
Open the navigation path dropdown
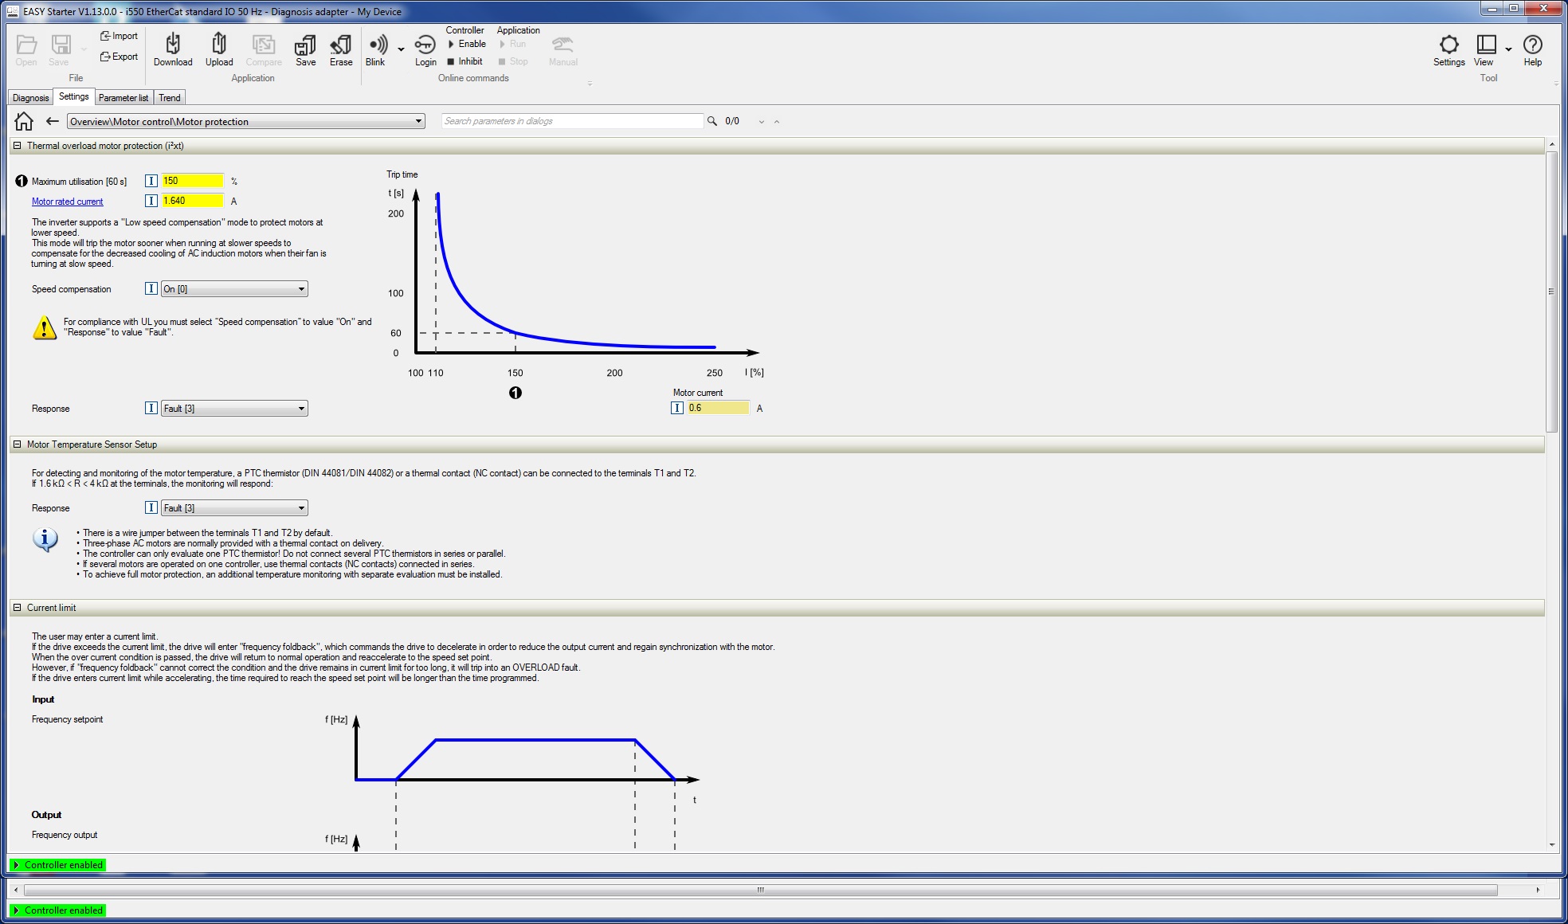[418, 121]
